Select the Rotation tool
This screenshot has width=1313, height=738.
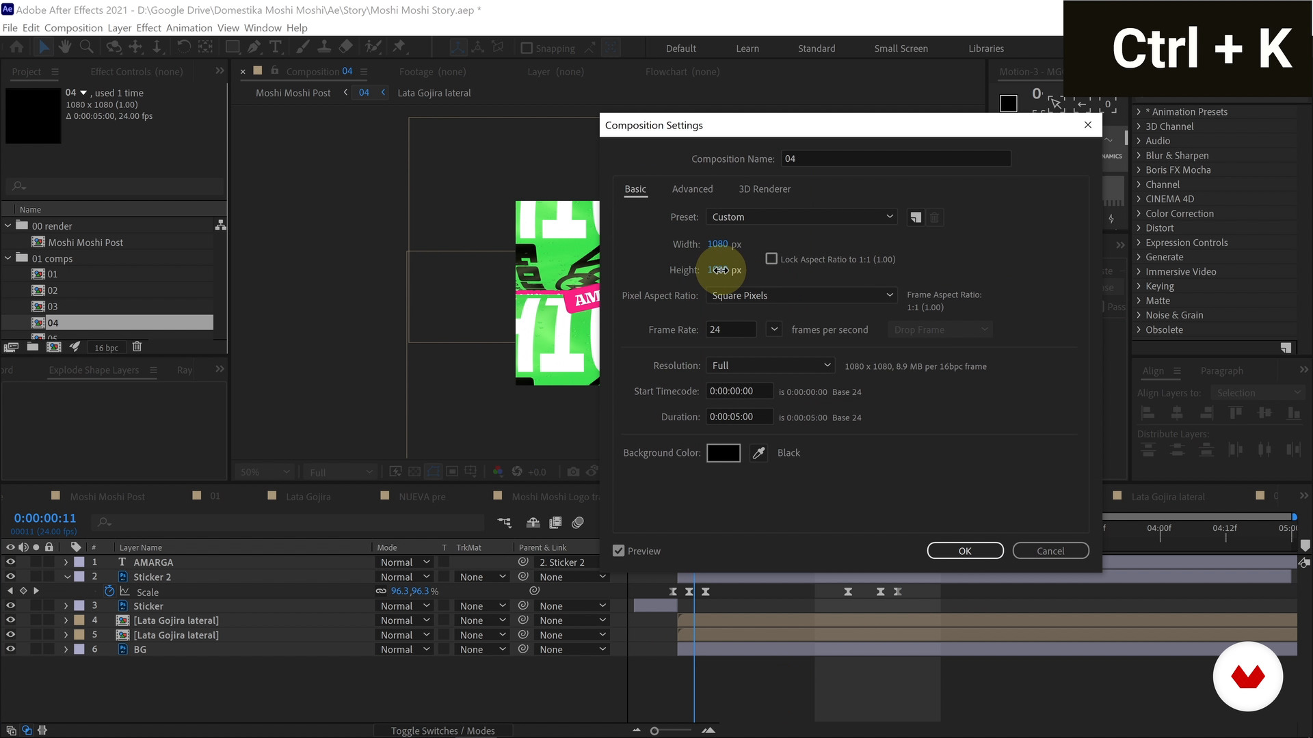coord(183,47)
